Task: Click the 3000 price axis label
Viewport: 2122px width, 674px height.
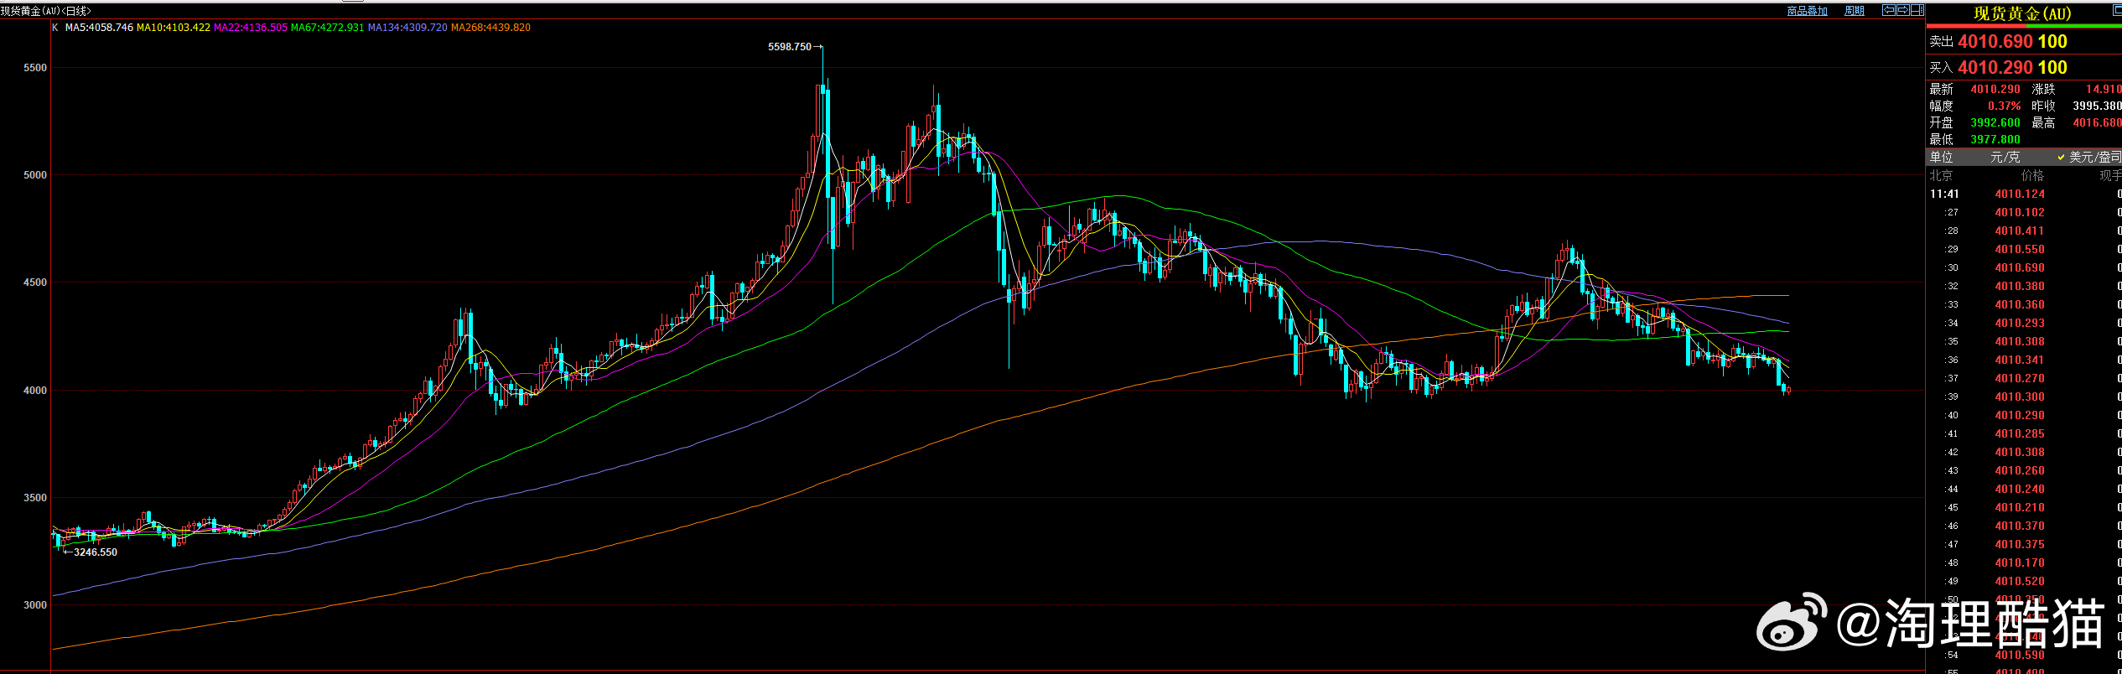Action: pyautogui.click(x=35, y=605)
